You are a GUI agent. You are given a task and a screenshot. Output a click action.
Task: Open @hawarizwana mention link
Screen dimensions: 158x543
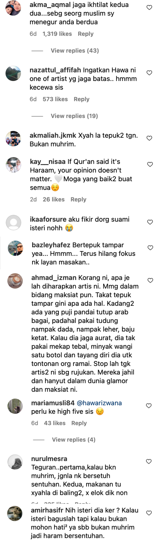(99, 403)
